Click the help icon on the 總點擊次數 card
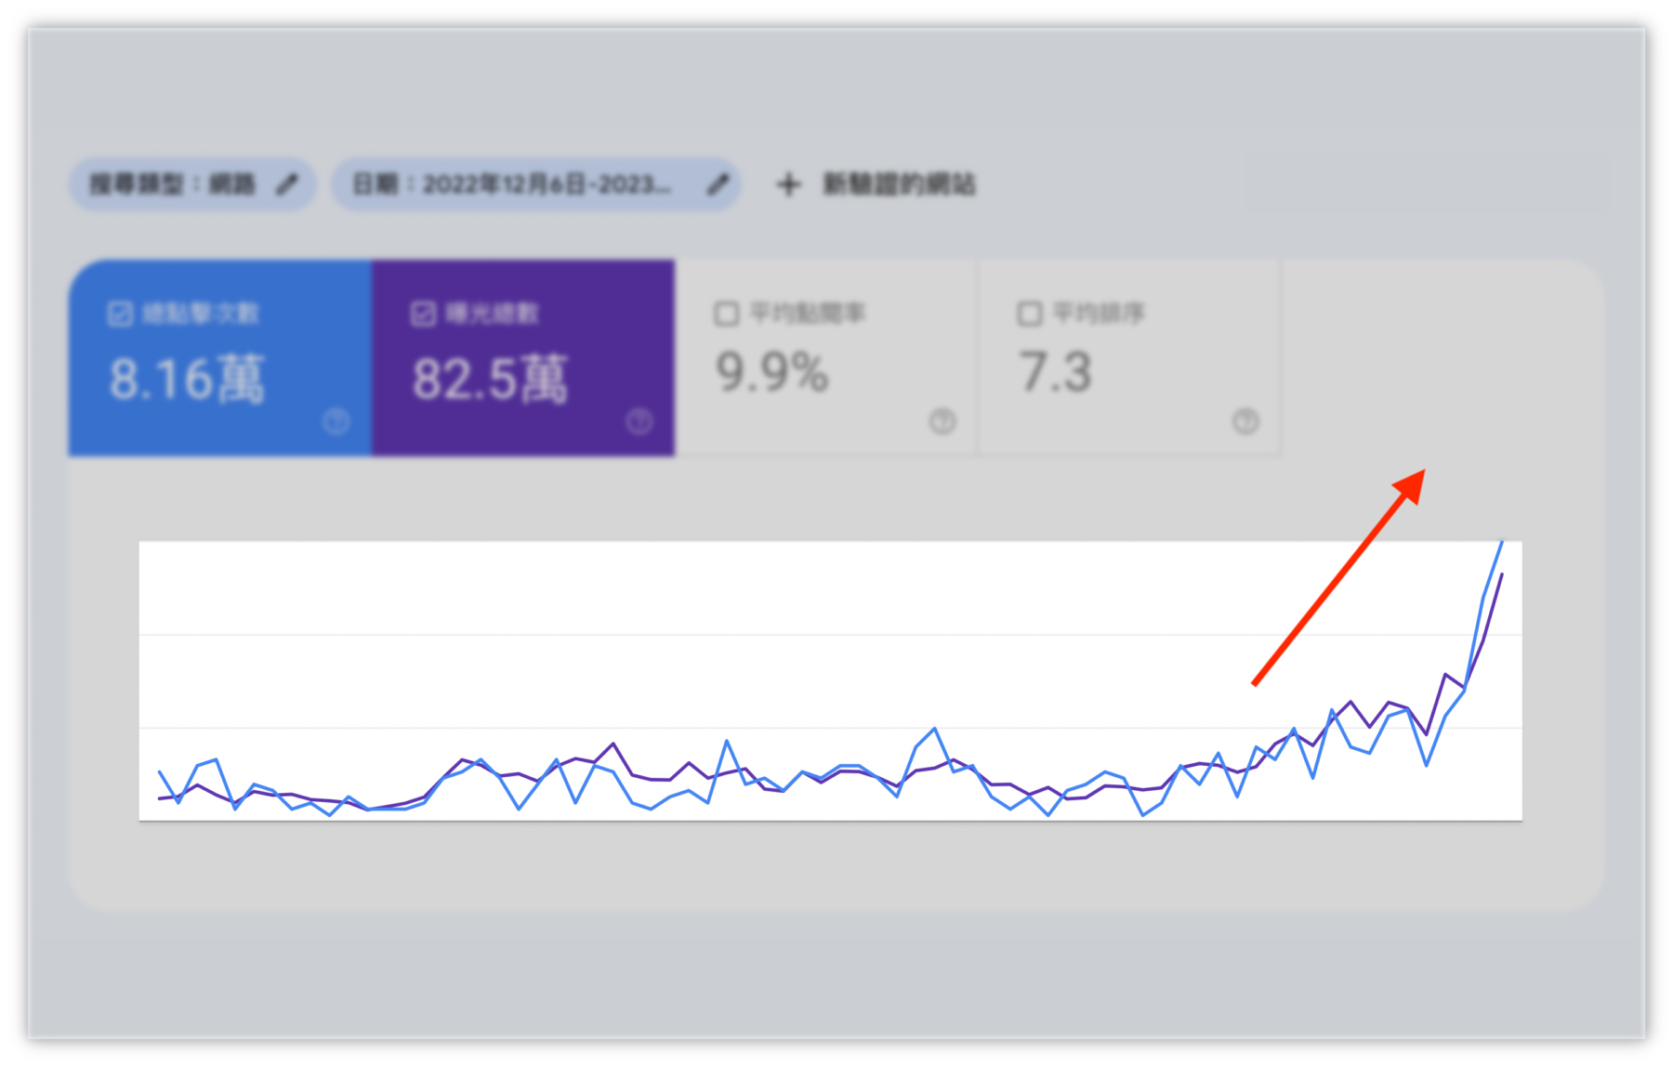 pos(336,424)
